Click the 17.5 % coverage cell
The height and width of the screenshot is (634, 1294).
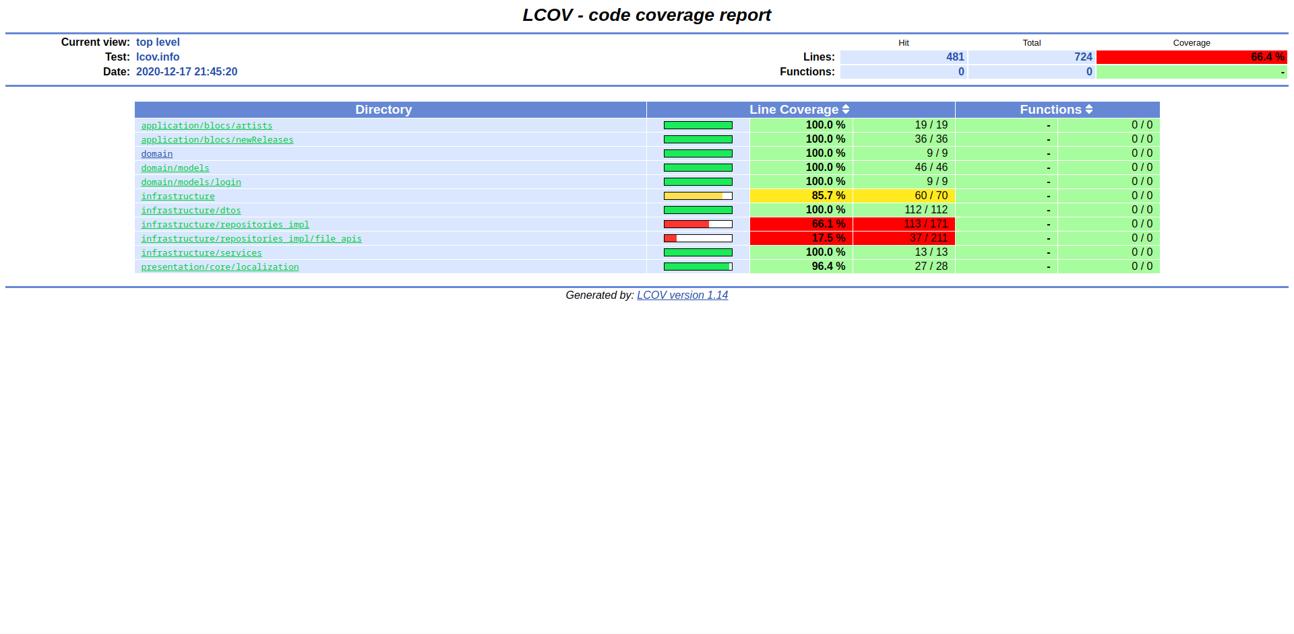pyautogui.click(x=801, y=238)
